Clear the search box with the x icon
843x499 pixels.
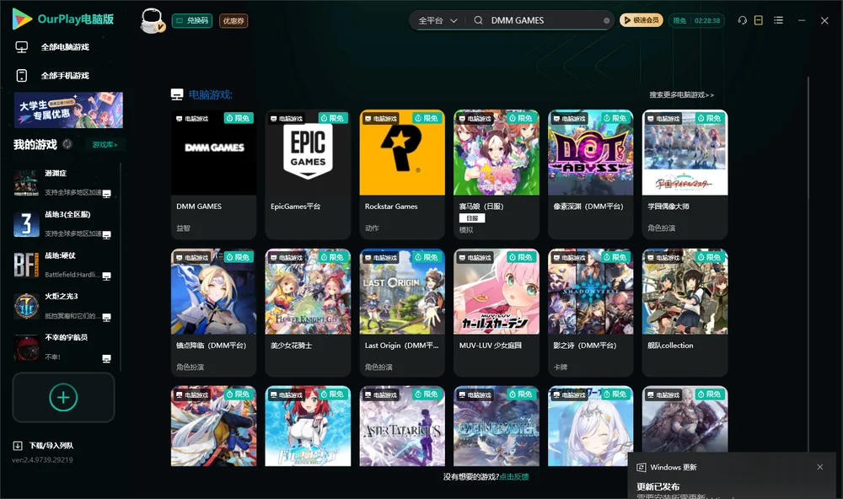pyautogui.click(x=606, y=20)
